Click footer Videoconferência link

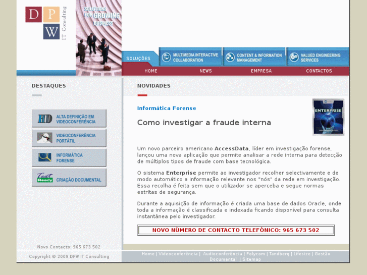(x=178, y=254)
